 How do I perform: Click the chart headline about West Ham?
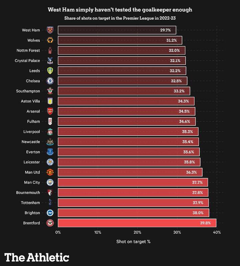120,10
